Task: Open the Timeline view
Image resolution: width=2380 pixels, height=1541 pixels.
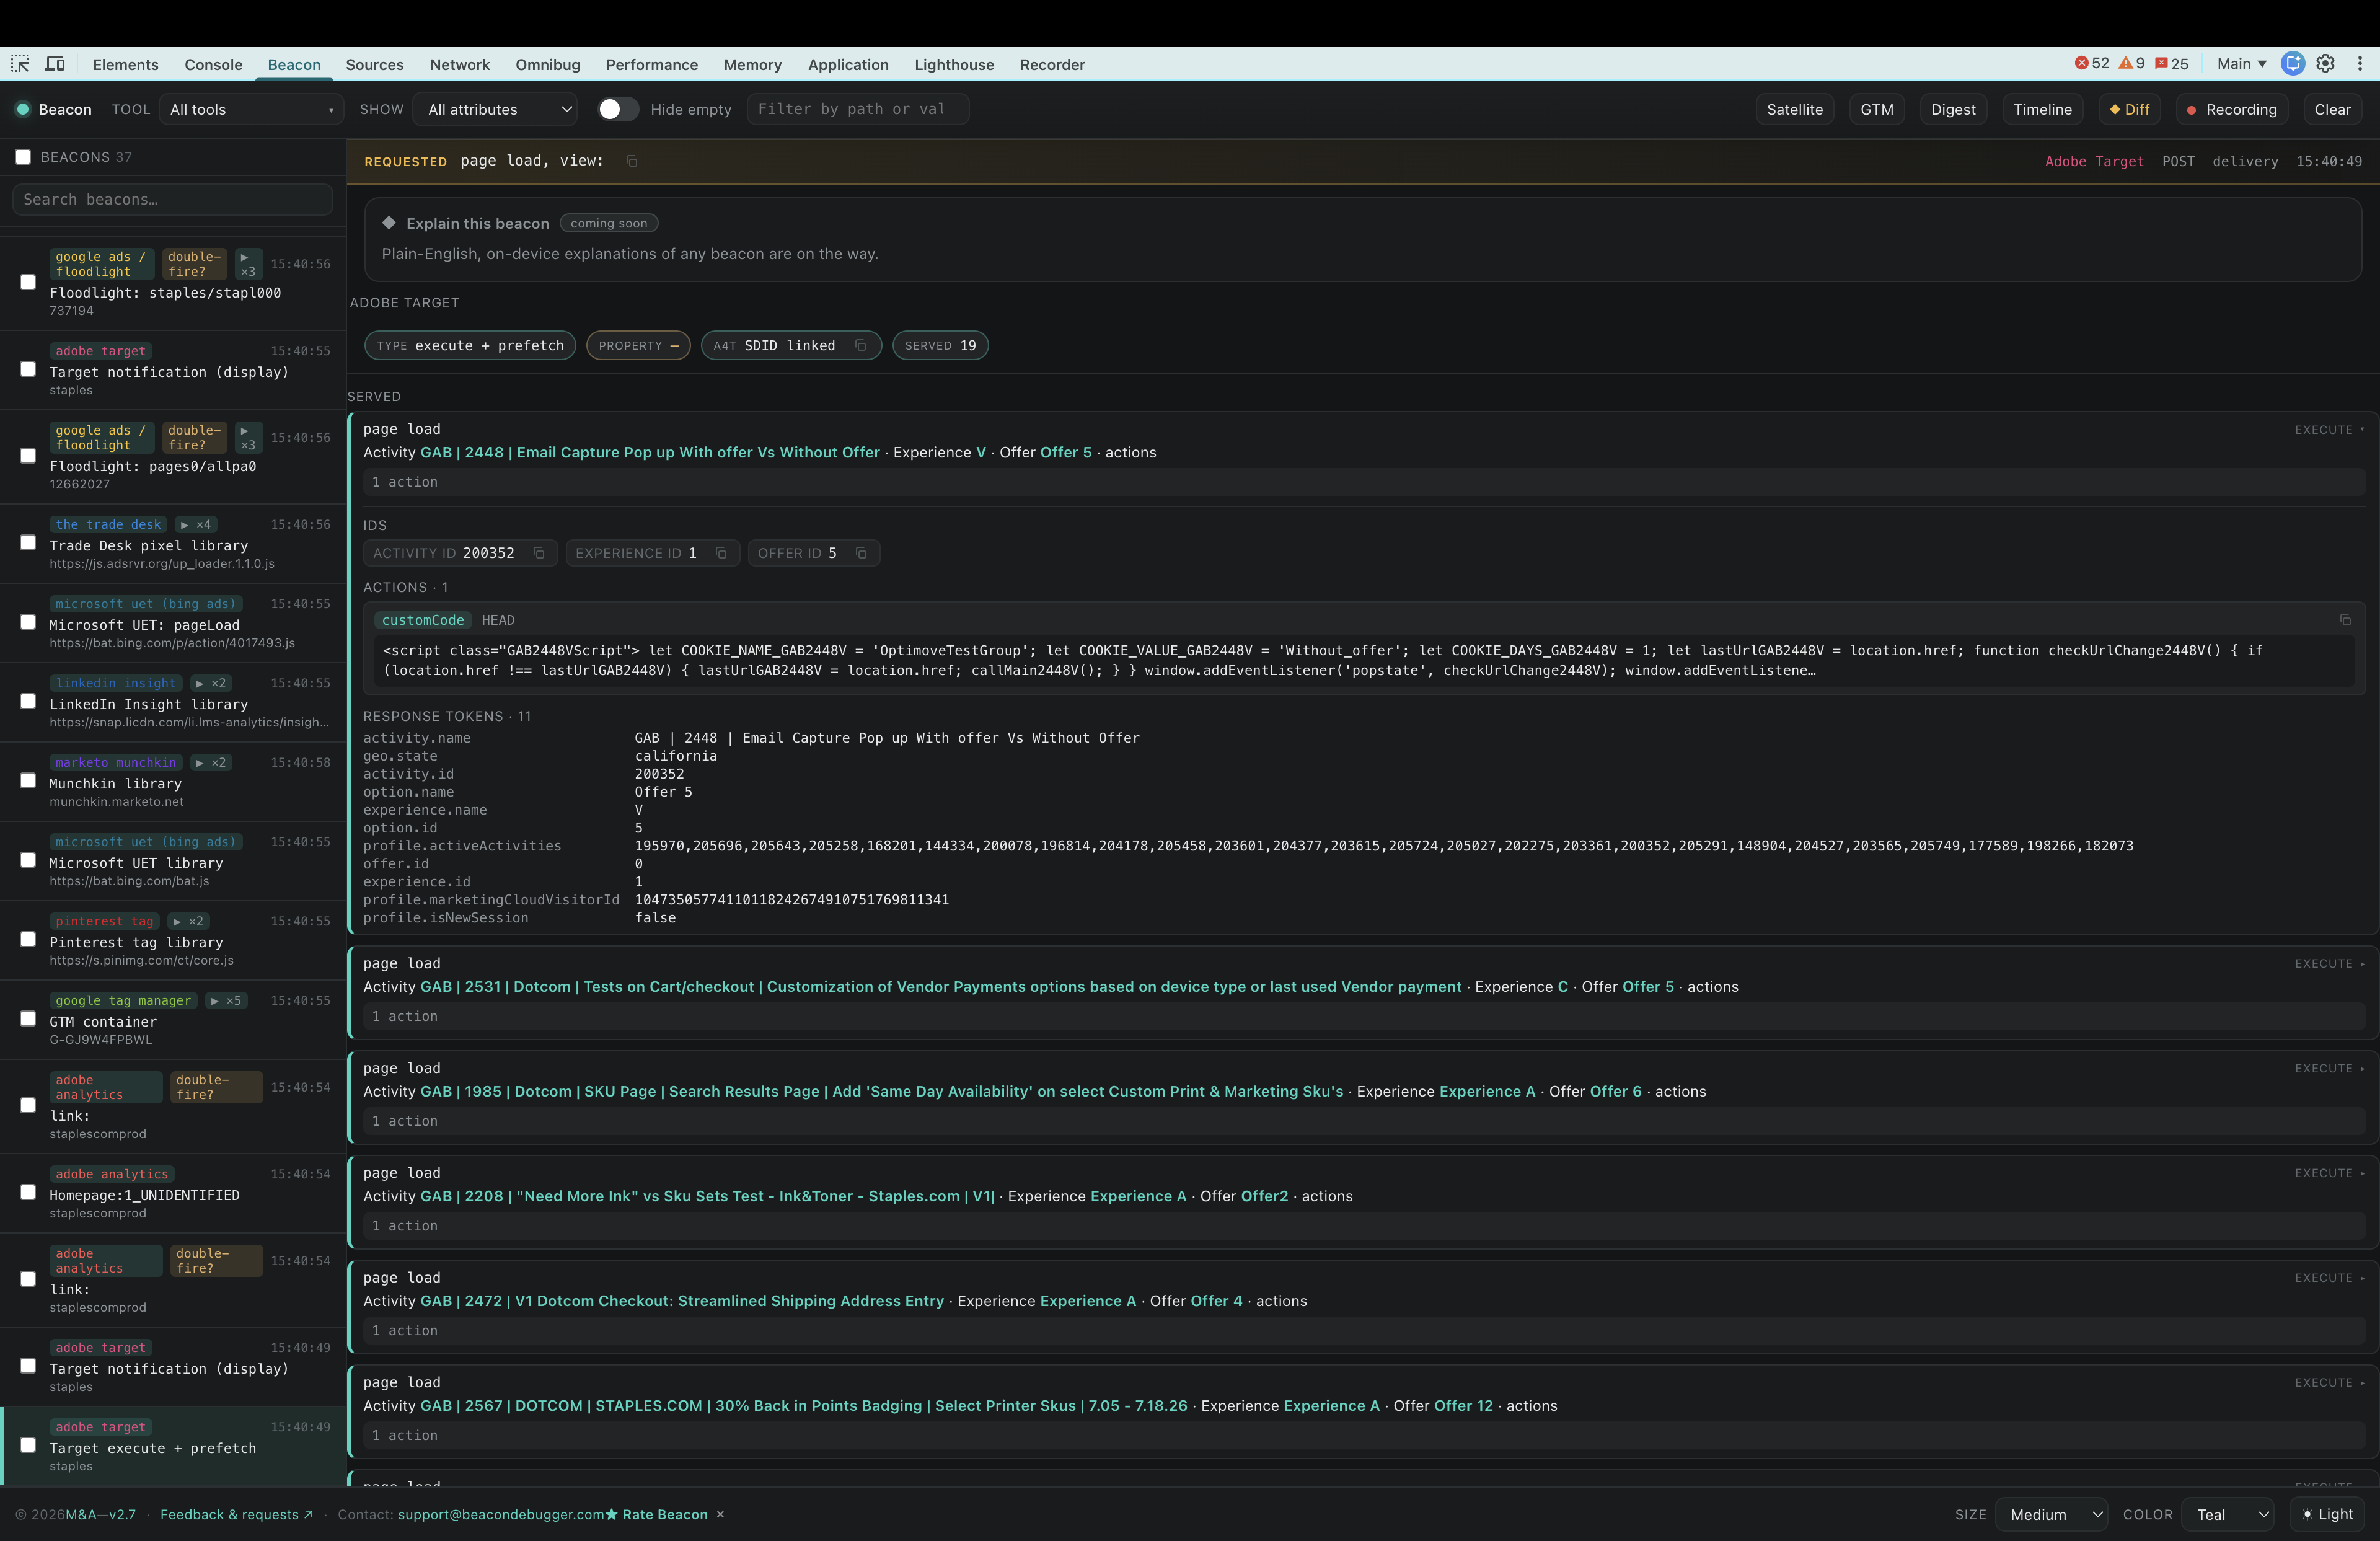Action: point(2043,109)
